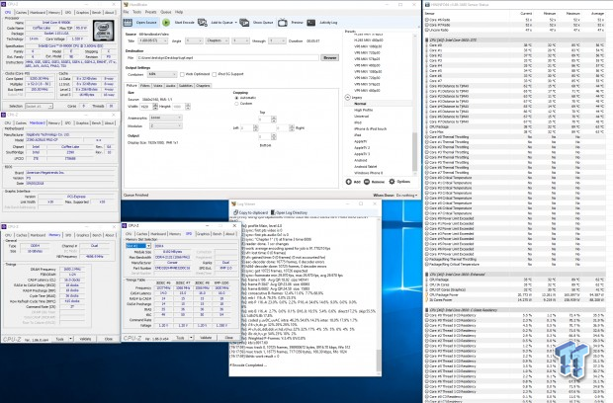This screenshot has height=403, width=613.
Task: Switch to the Subtitles tab
Action: click(186, 86)
